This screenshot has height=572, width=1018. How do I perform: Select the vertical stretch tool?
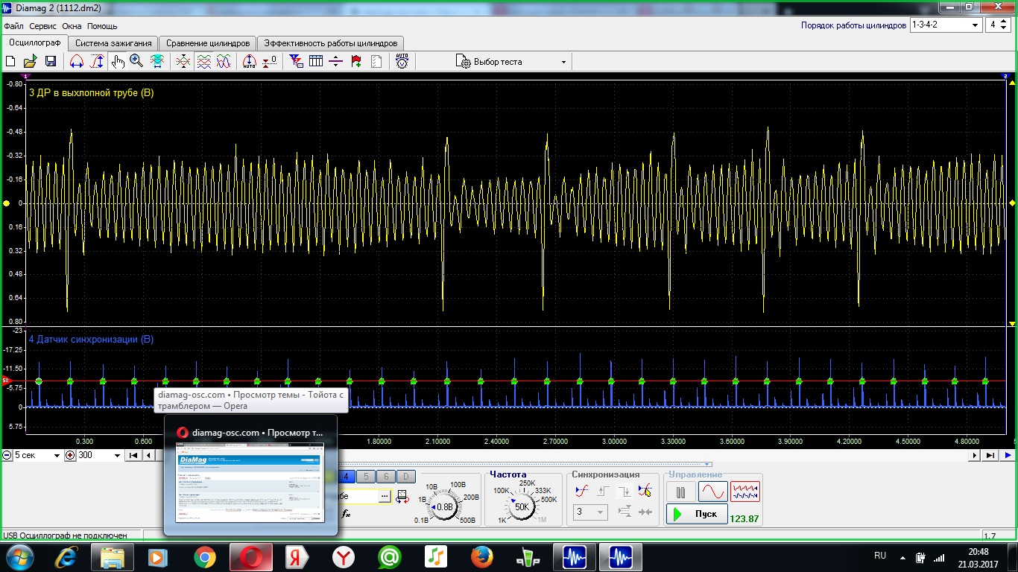(x=97, y=62)
